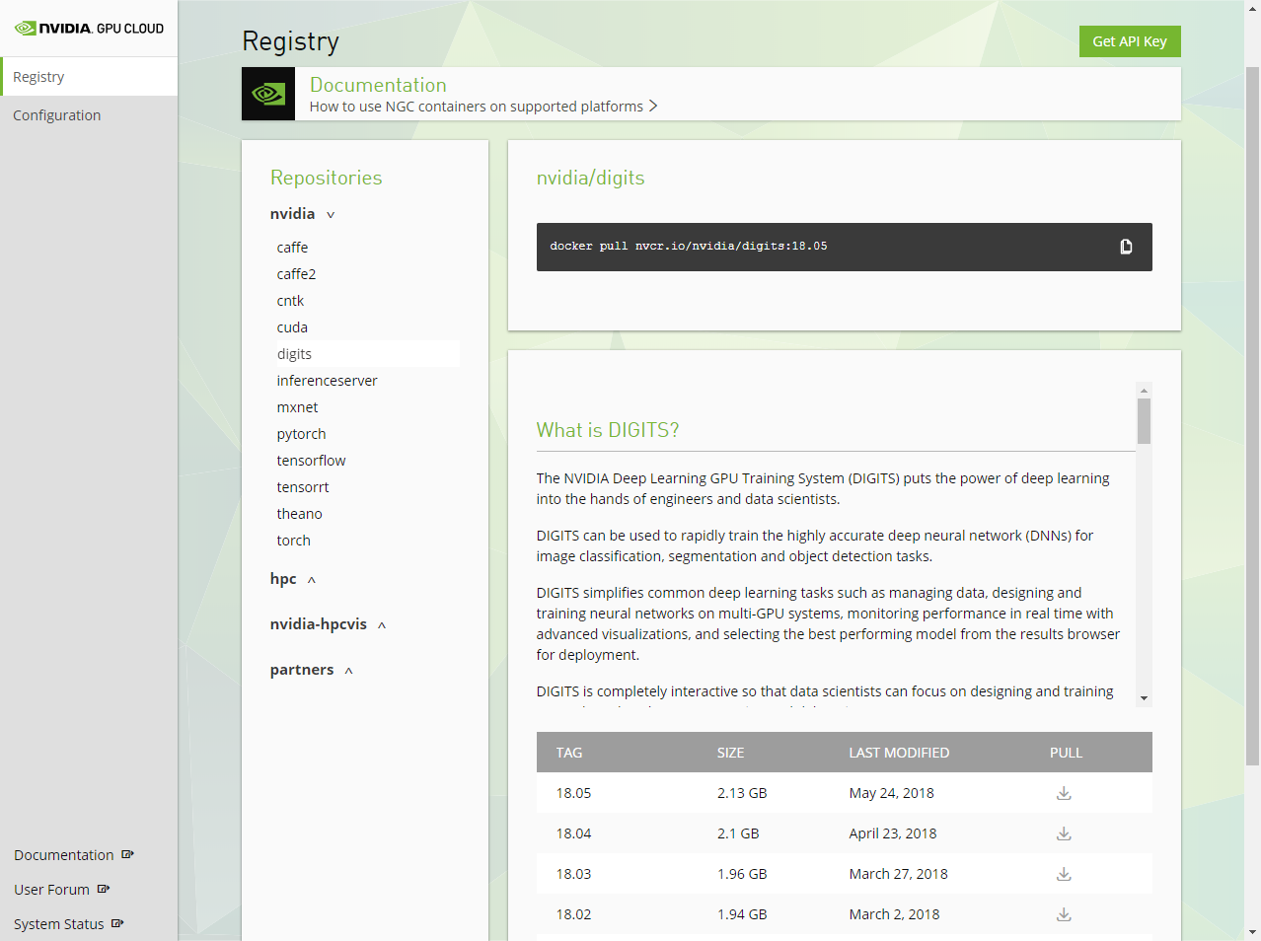The image size is (1261, 941).
Task: Open Documentation link in sidebar footer
Action: pyautogui.click(x=64, y=855)
